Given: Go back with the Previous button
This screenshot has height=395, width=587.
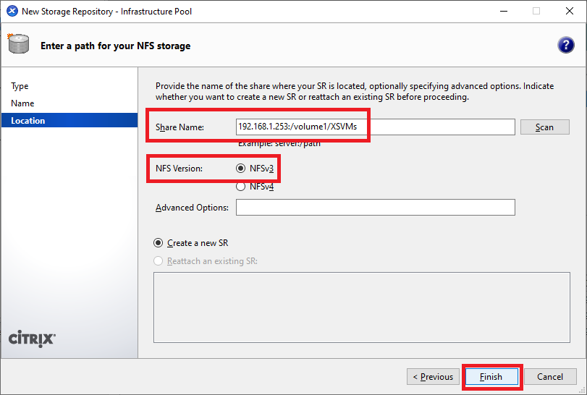Looking at the screenshot, I should tap(433, 377).
